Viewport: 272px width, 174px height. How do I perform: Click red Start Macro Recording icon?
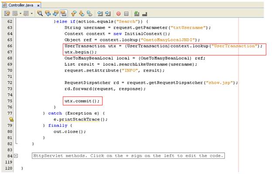[x=119, y=14]
